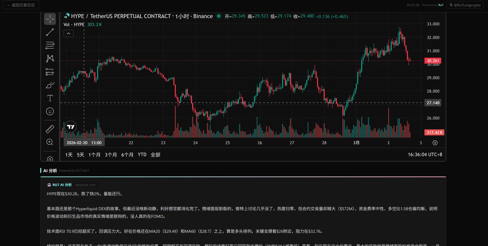488x246 pixels.
Task: Set time range to 6个月
Action: coord(127,155)
